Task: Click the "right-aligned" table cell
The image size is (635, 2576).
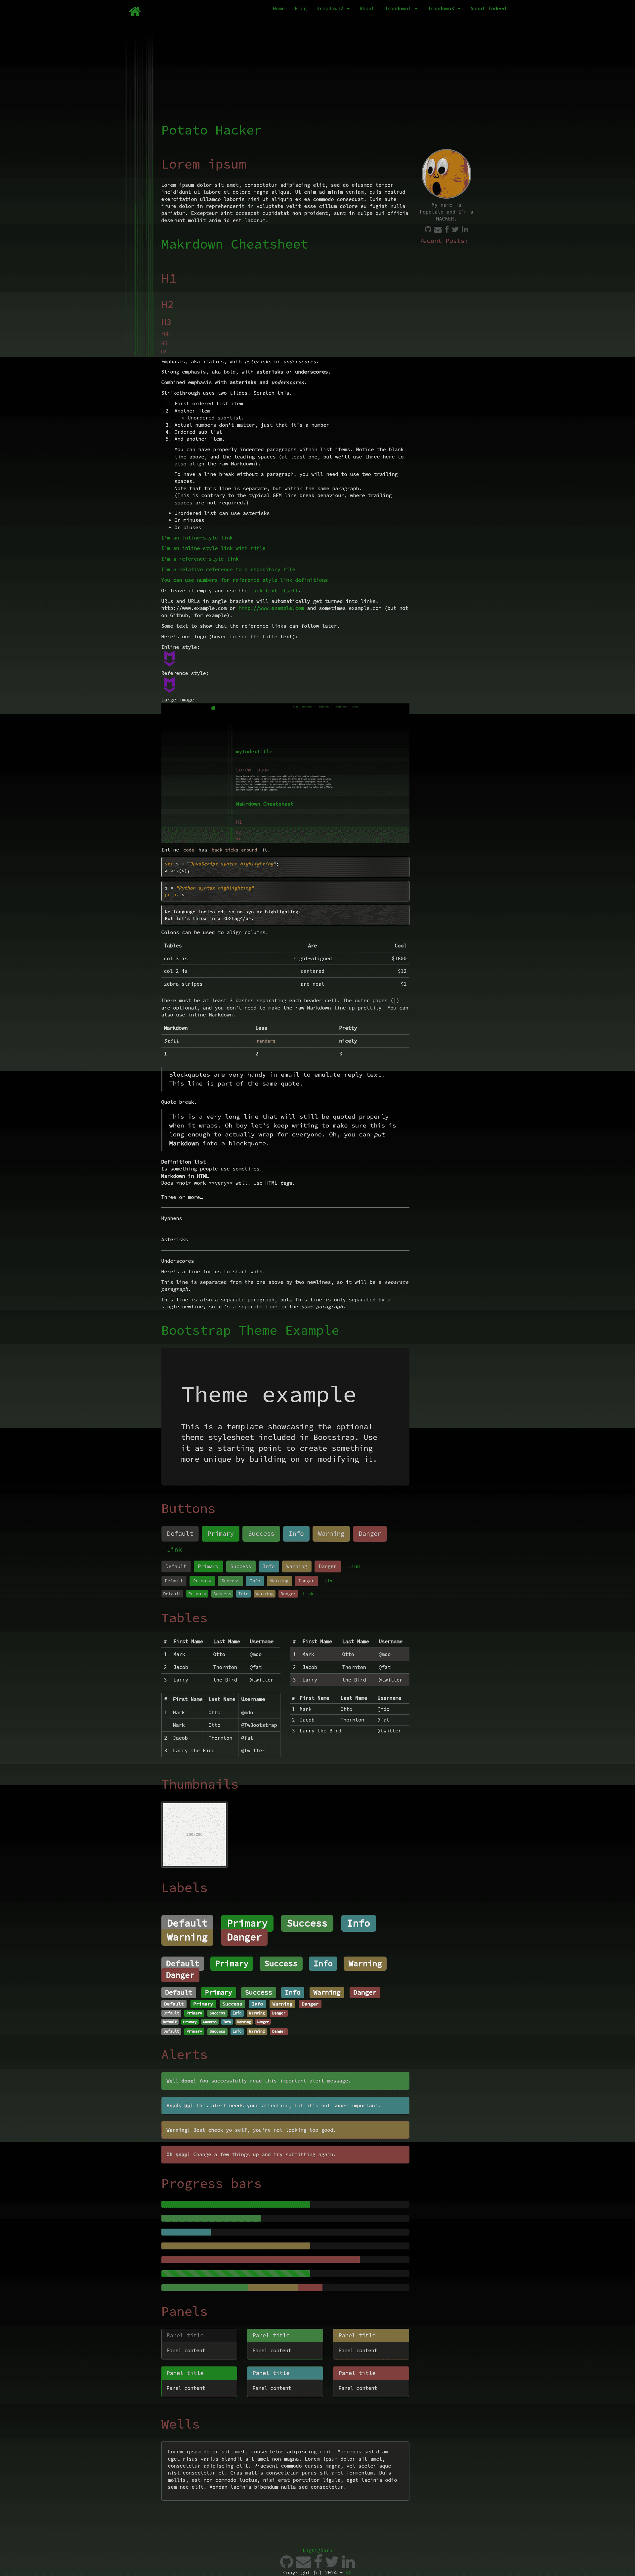Action: coord(312,958)
